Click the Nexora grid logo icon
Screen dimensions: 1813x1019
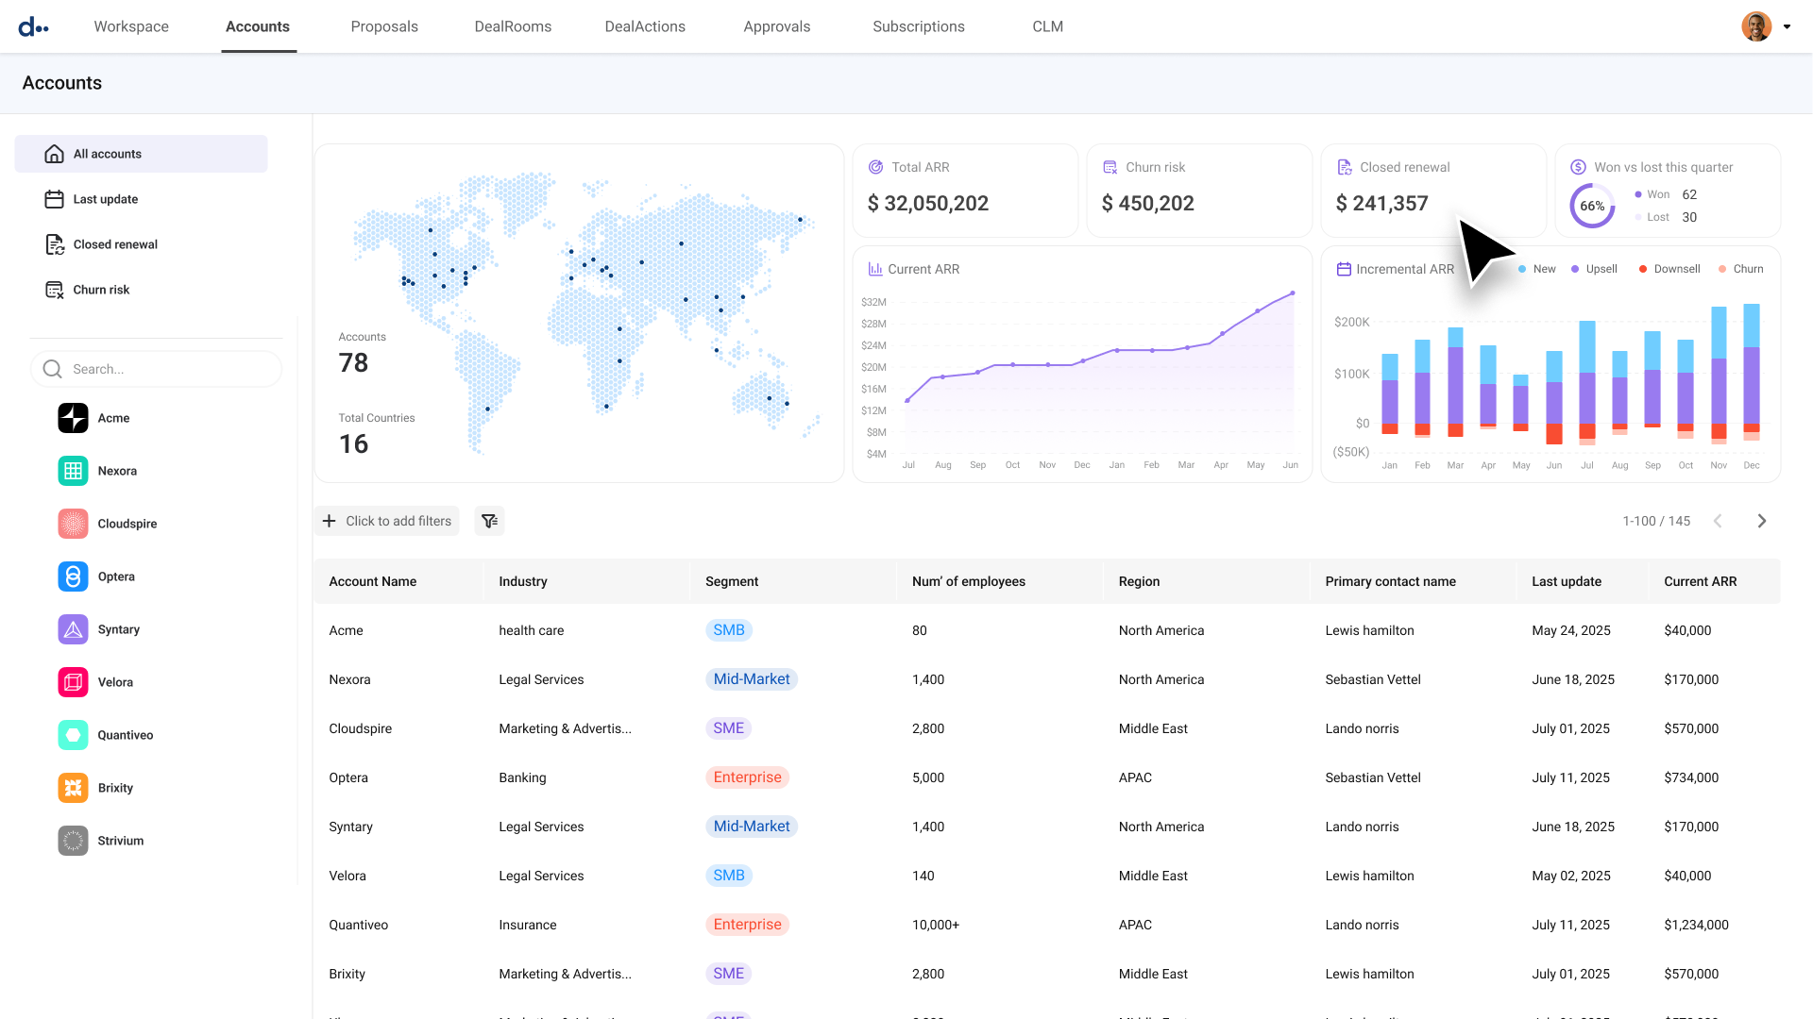pyautogui.click(x=73, y=471)
